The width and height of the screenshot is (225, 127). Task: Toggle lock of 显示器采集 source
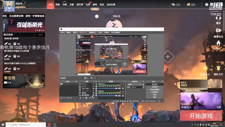[x=96, y=95]
